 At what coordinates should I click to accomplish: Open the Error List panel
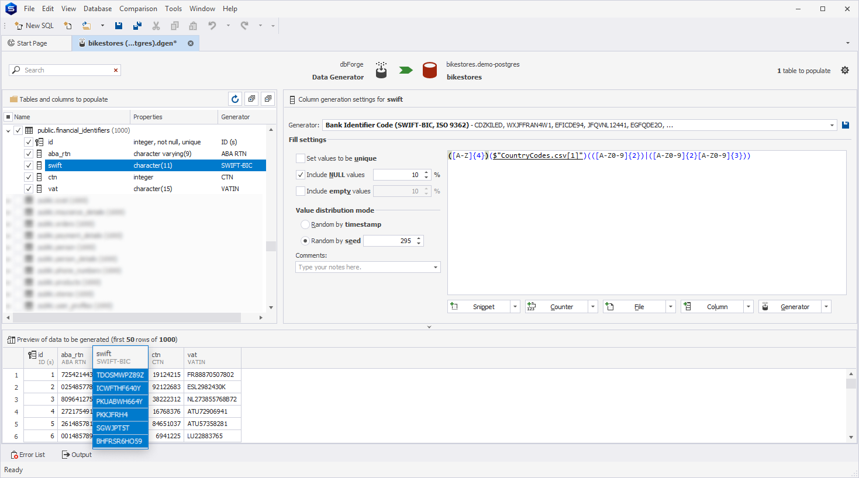tap(27, 455)
